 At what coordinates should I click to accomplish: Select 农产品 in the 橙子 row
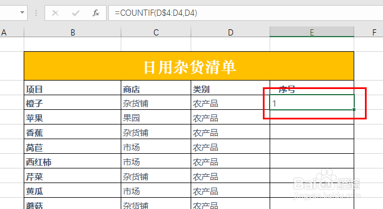pos(230,103)
